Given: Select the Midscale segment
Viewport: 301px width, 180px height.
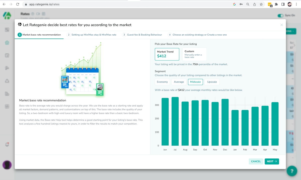Looking at the screenshot, I should click(195, 82).
